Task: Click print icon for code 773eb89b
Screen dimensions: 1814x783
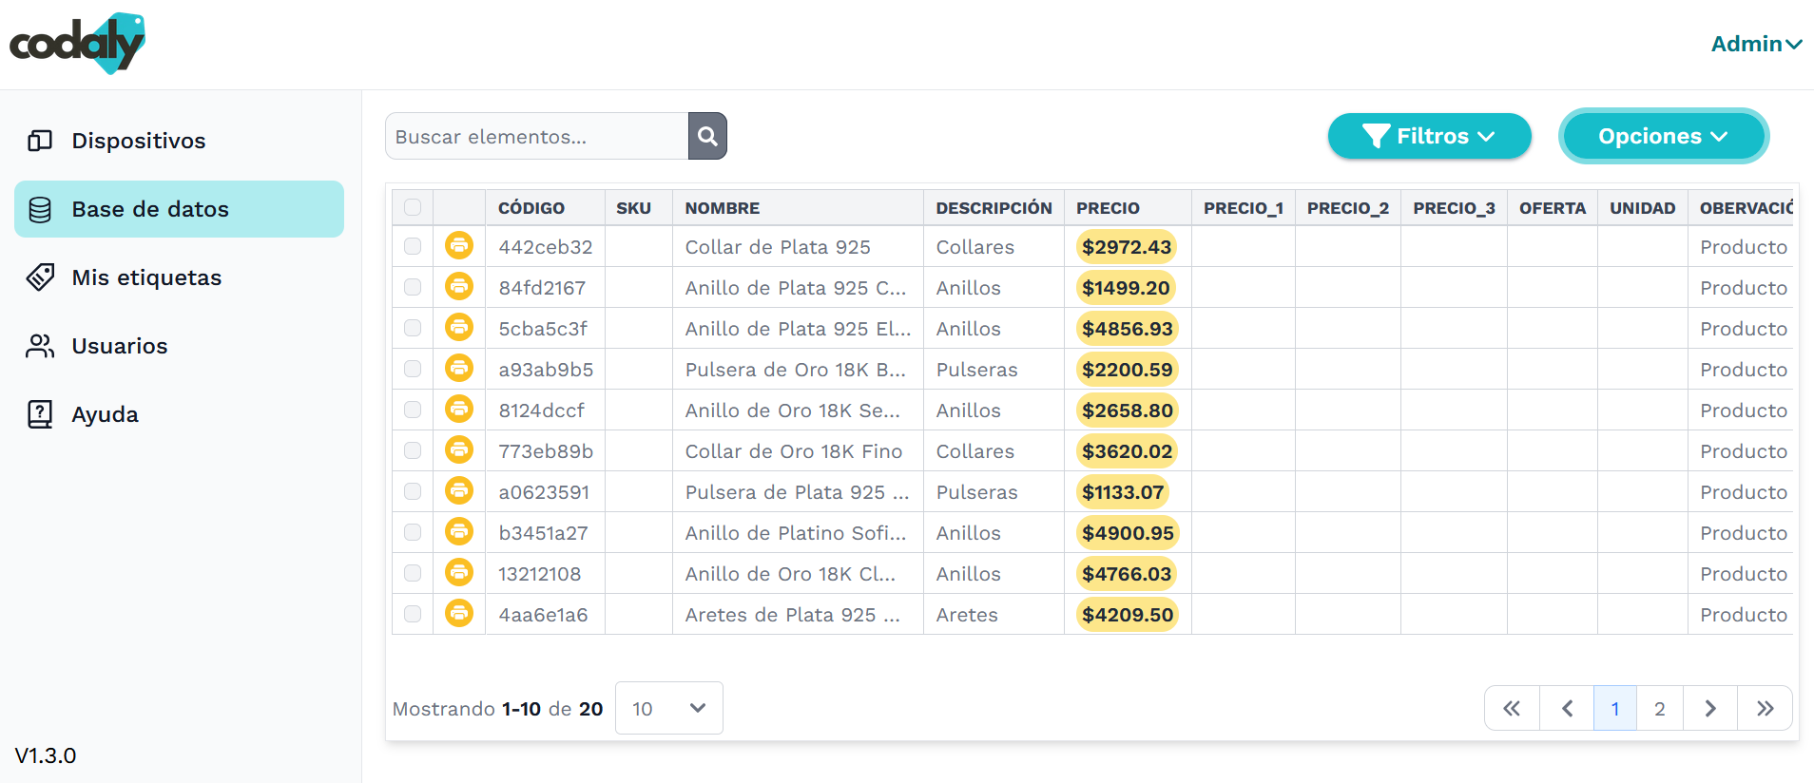Action: tap(459, 450)
